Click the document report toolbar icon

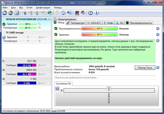[x=57, y=13]
